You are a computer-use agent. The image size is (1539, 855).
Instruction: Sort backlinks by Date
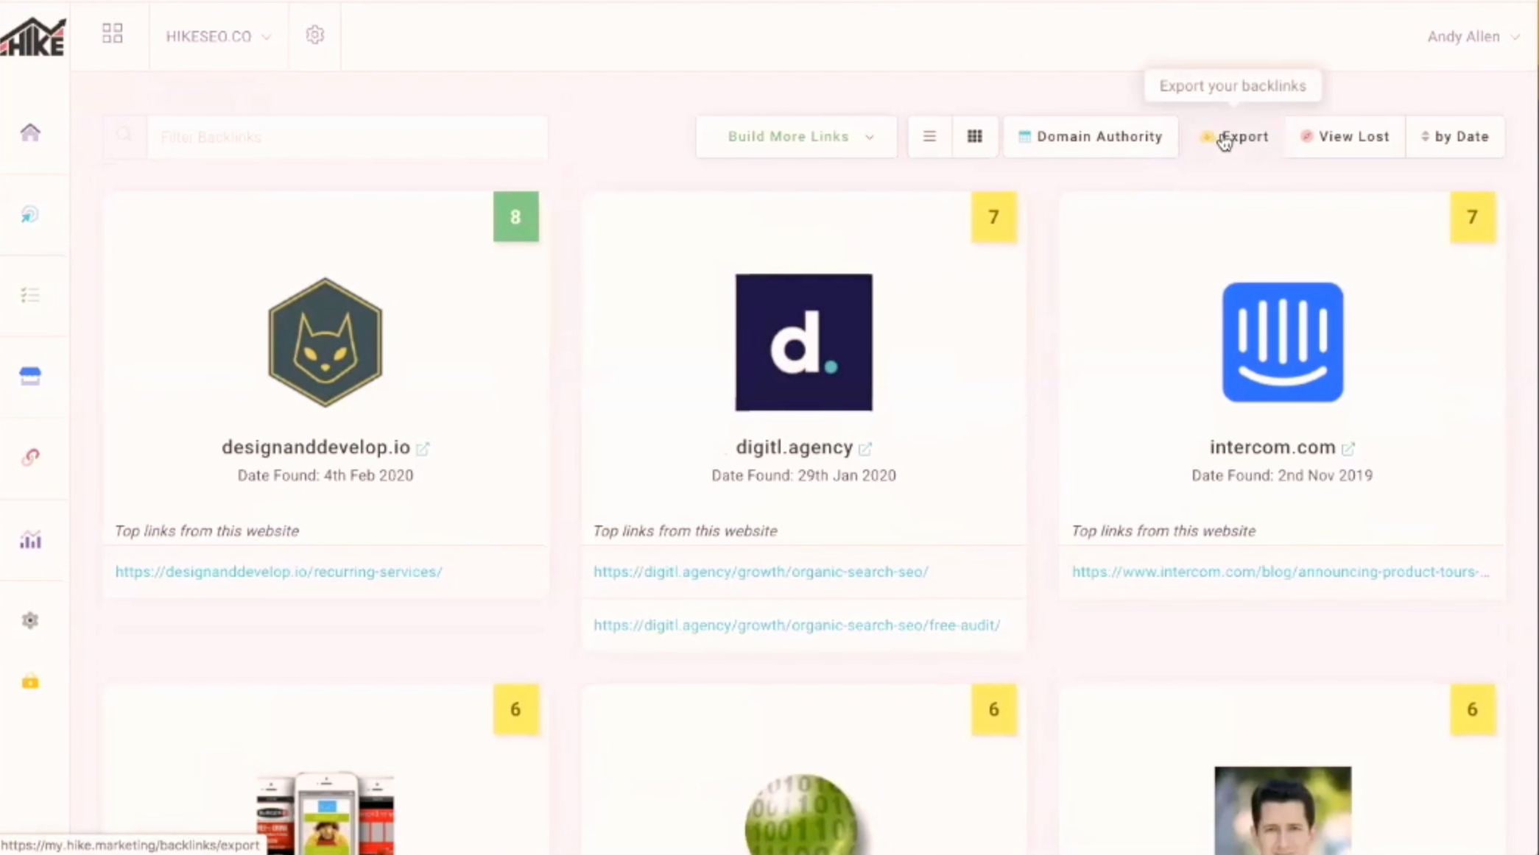pos(1456,136)
